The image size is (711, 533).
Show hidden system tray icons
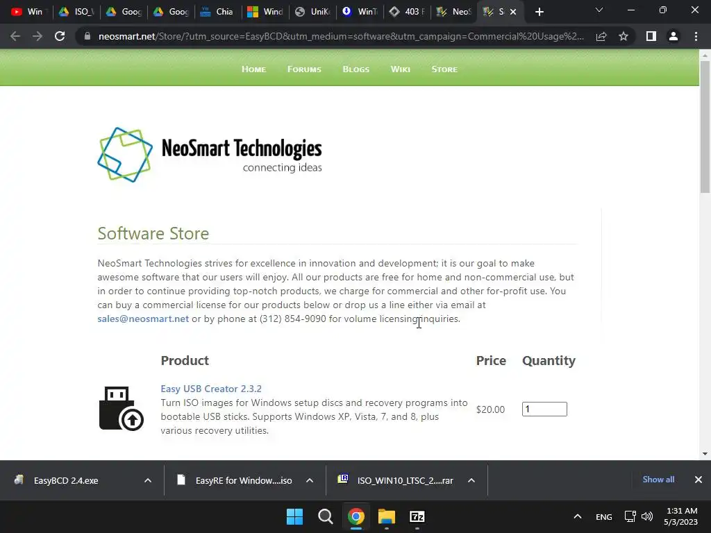(x=577, y=516)
